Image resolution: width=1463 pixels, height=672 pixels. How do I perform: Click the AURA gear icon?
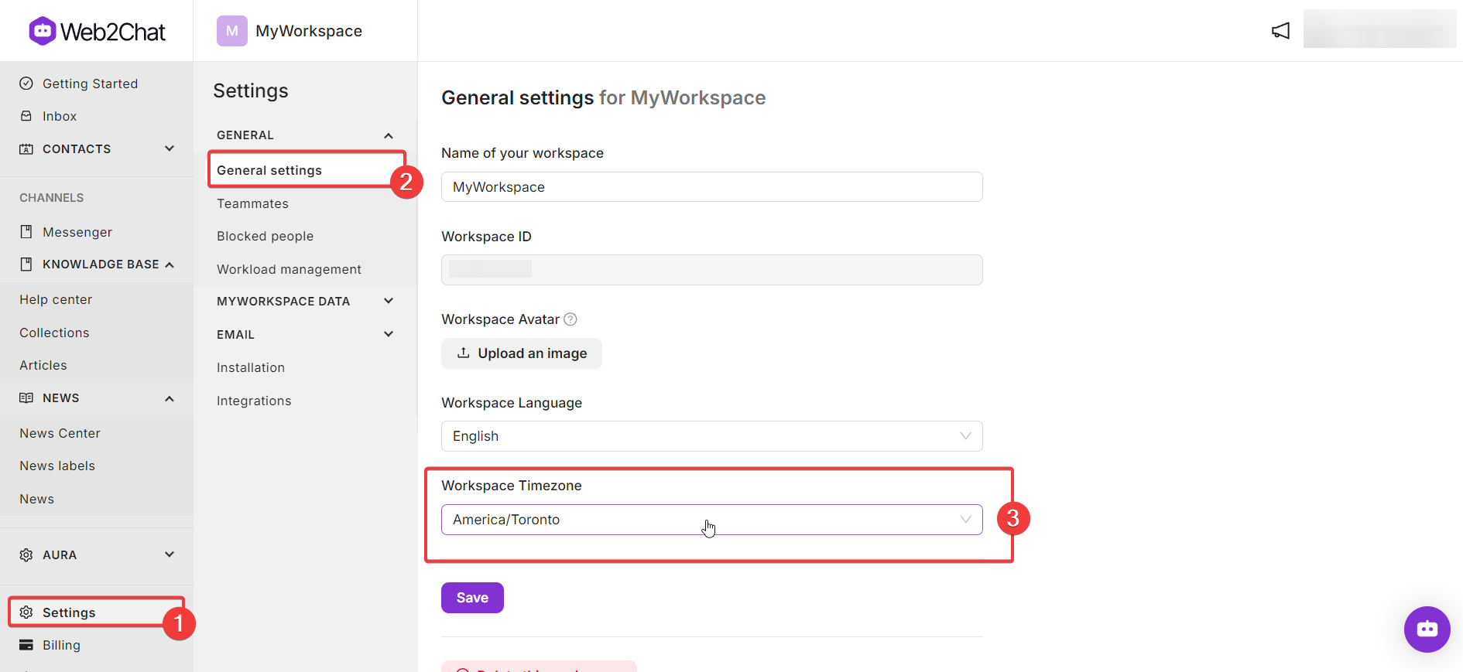pyautogui.click(x=26, y=555)
